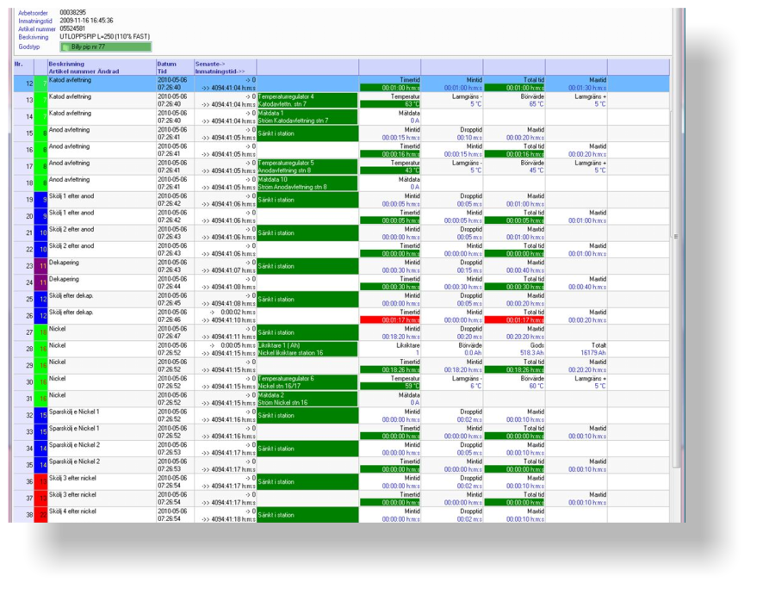
Task: Click the 63 °C temperature value
Action: coord(389,104)
